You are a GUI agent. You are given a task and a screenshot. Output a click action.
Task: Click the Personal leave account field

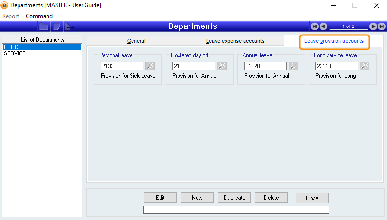pos(122,66)
